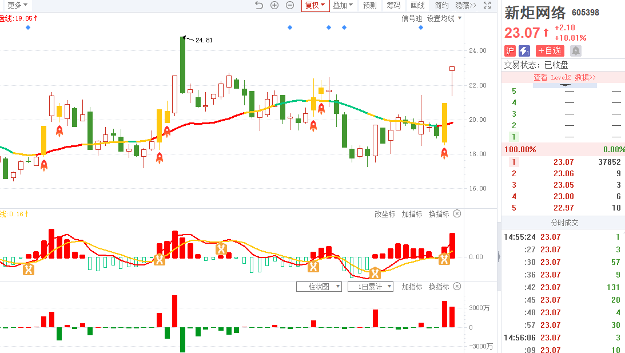Add stock with +自选 button
The image size is (625, 353).
(550, 51)
